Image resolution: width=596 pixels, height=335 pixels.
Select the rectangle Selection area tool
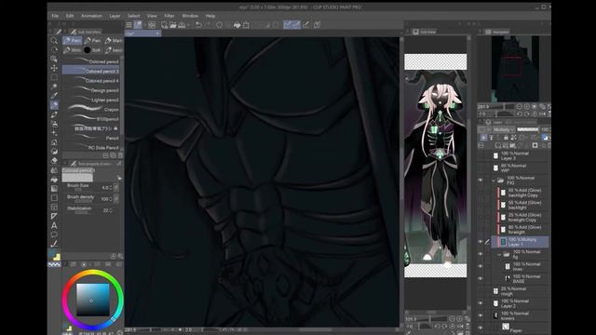point(54,77)
